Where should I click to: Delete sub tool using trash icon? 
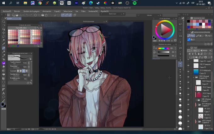point(211,44)
